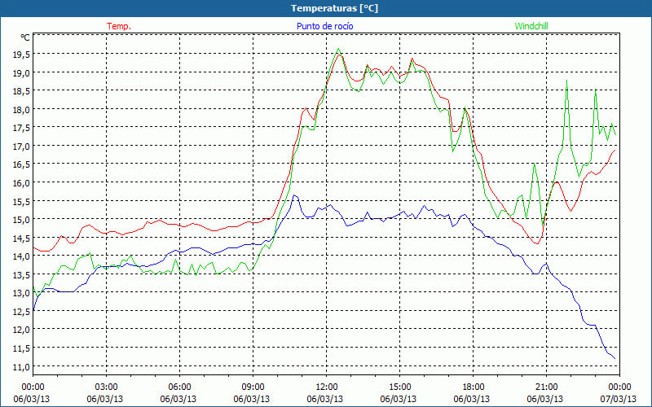This screenshot has height=407, width=652.
Task: Click the 09:00 time axis label
Action: 253,387
